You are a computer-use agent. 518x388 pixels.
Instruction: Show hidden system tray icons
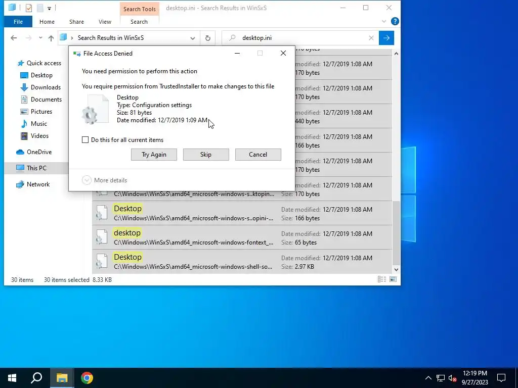pyautogui.click(x=428, y=378)
